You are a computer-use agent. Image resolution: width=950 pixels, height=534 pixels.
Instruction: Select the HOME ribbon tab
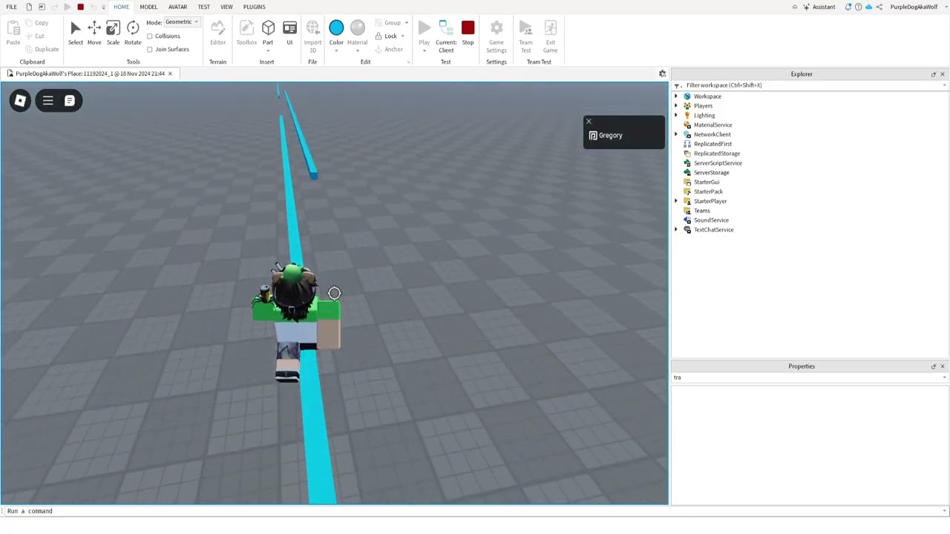click(121, 7)
